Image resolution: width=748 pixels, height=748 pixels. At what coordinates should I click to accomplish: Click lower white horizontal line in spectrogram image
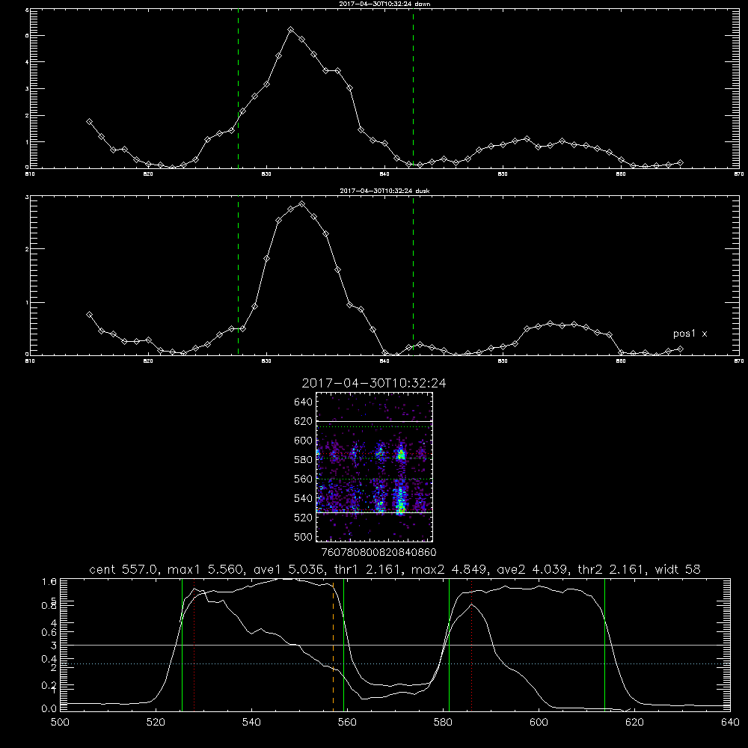coord(374,512)
